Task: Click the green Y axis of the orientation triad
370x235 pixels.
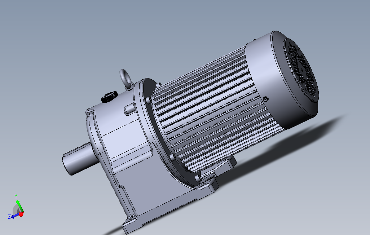Action: point(19,206)
